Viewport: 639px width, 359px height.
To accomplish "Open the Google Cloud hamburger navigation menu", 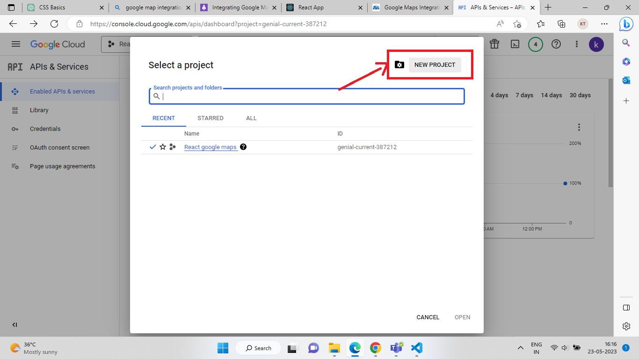I will [x=16, y=44].
